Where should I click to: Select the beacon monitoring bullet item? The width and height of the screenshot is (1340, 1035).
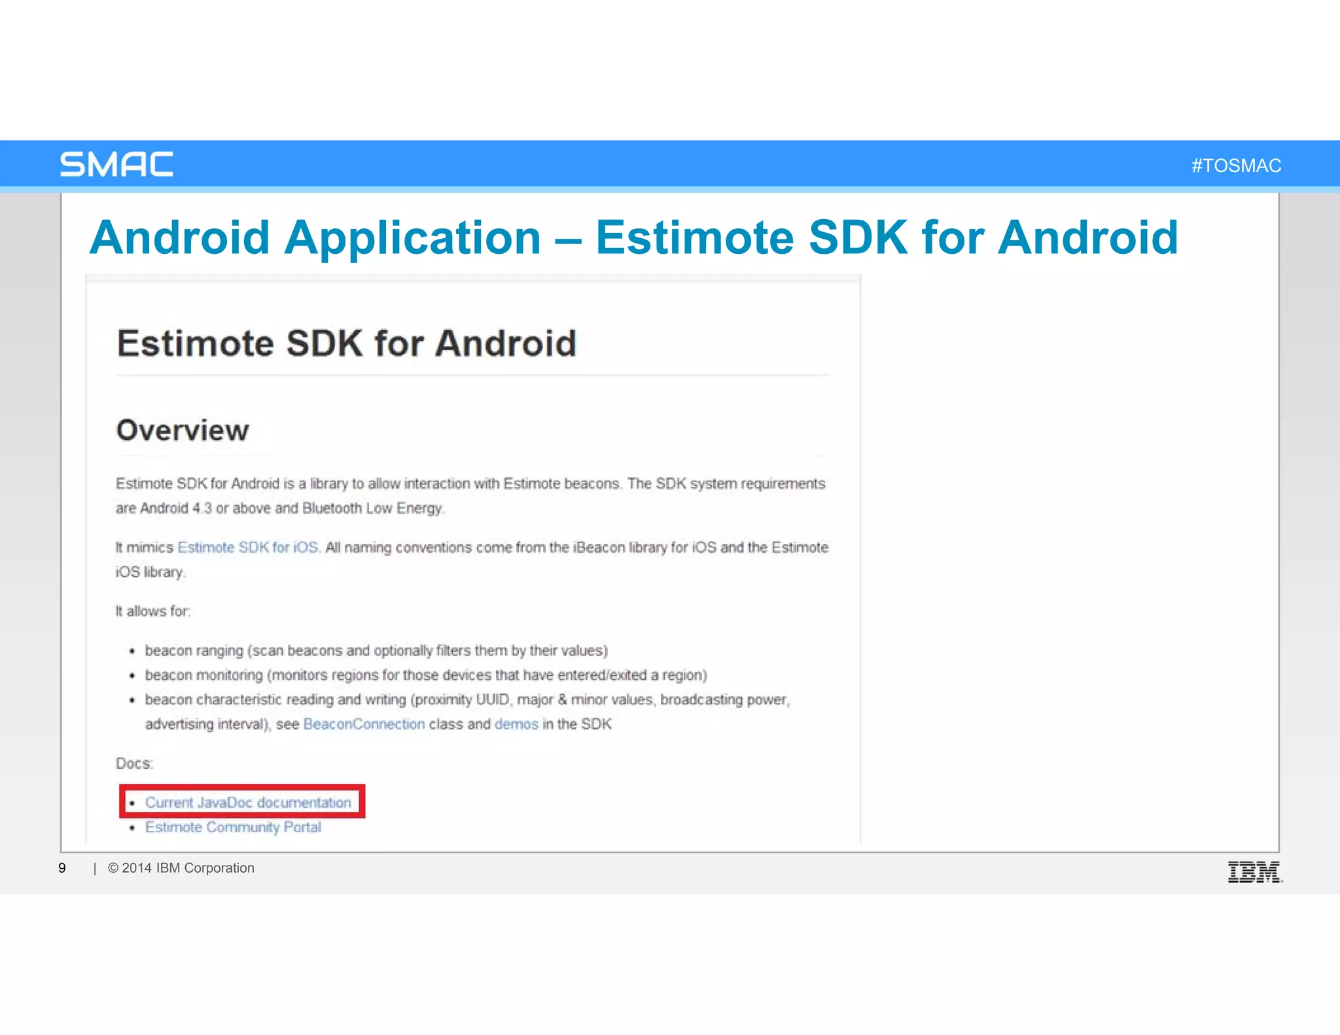coord(426,675)
